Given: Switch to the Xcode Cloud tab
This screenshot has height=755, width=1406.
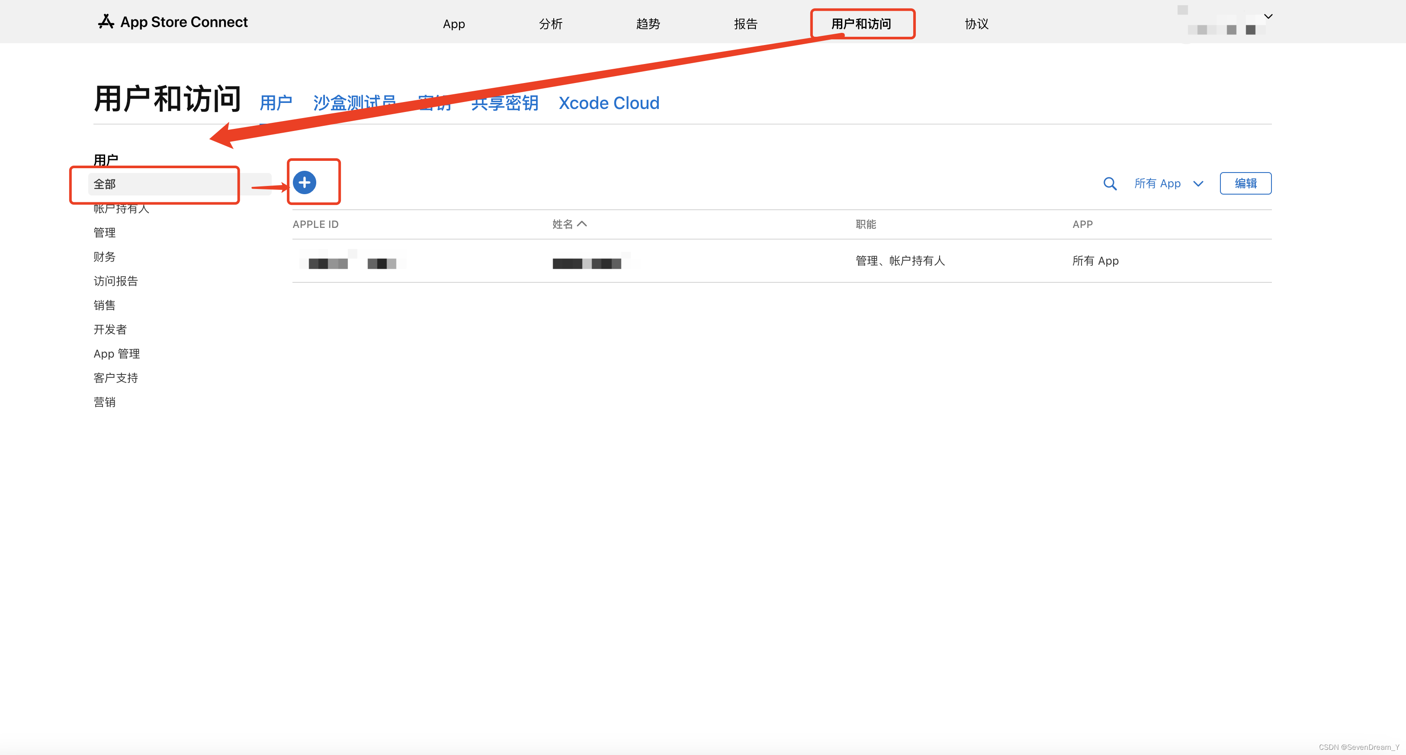Looking at the screenshot, I should 609,103.
